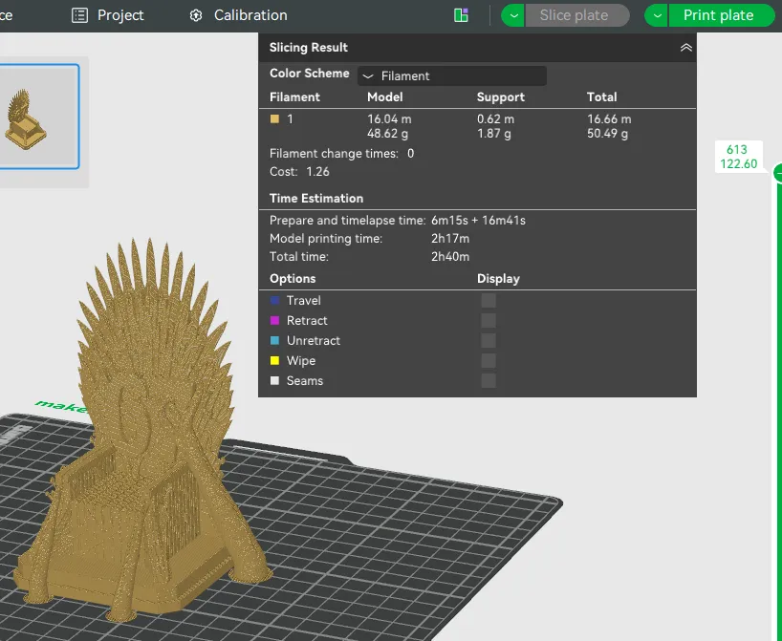Open Slice plate dropdown arrow

pyautogui.click(x=513, y=15)
